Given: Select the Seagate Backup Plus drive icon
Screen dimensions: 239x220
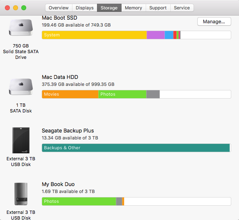Looking at the screenshot, I should tap(21, 140).
